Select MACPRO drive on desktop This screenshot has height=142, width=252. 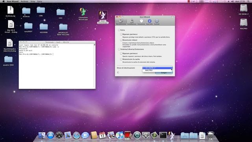pyautogui.click(x=244, y=24)
